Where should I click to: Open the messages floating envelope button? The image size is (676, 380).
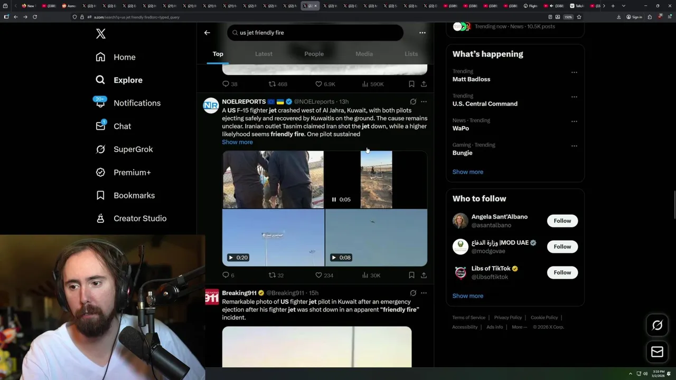(657, 352)
